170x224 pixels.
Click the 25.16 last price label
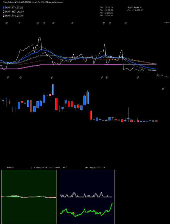(x=159, y=75)
